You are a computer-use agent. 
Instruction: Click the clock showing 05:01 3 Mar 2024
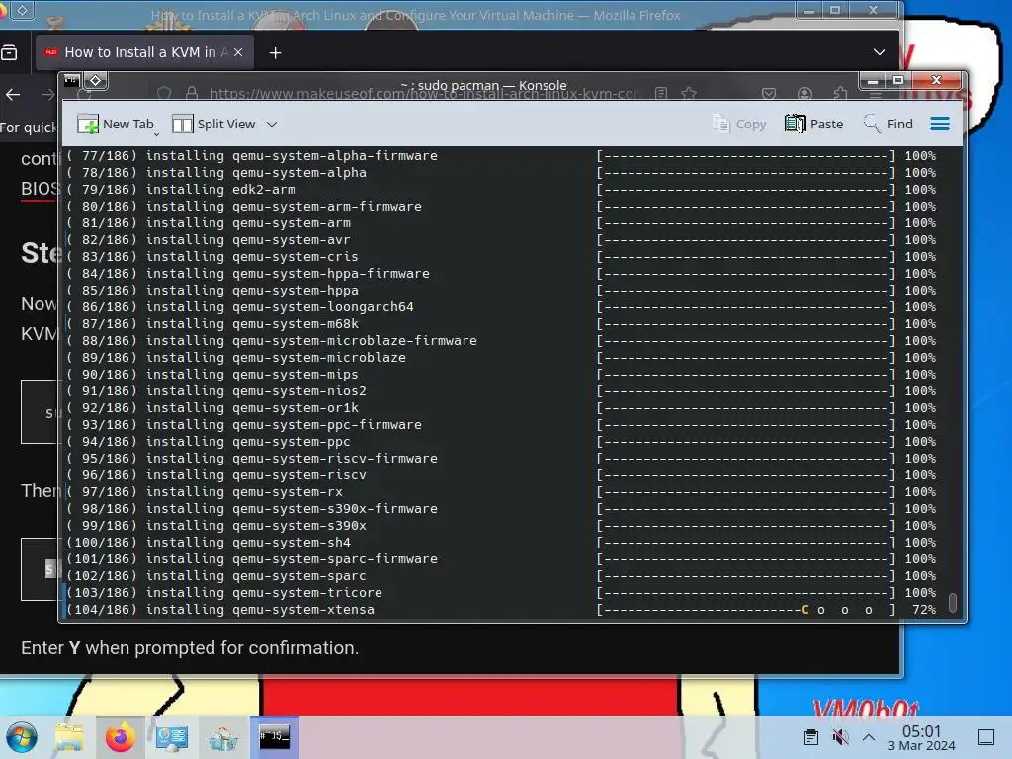[x=921, y=737]
